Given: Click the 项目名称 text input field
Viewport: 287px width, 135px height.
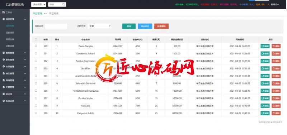Looking at the screenshot, I should [56, 26].
